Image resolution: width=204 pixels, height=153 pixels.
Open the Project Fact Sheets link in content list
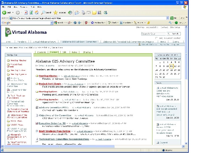click(50, 84)
